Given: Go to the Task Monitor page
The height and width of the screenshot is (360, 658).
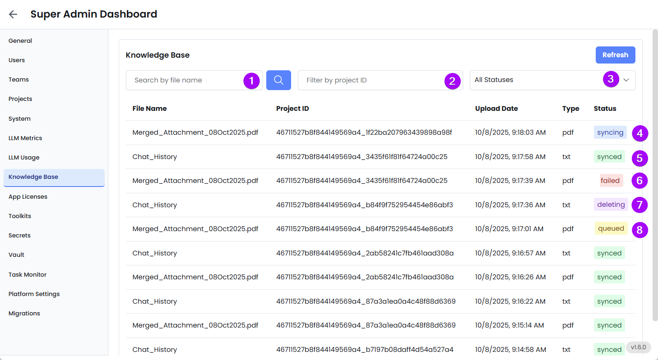Looking at the screenshot, I should point(28,275).
